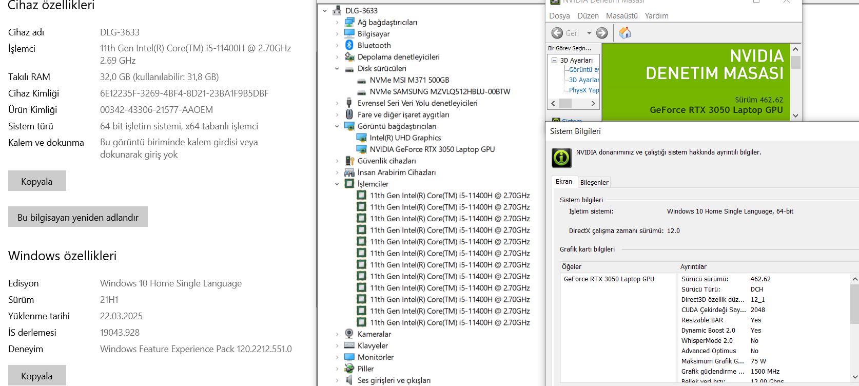The image size is (859, 386).
Task: Click the drive icon beside NVMe MSI M371 500GB
Action: tap(362, 80)
